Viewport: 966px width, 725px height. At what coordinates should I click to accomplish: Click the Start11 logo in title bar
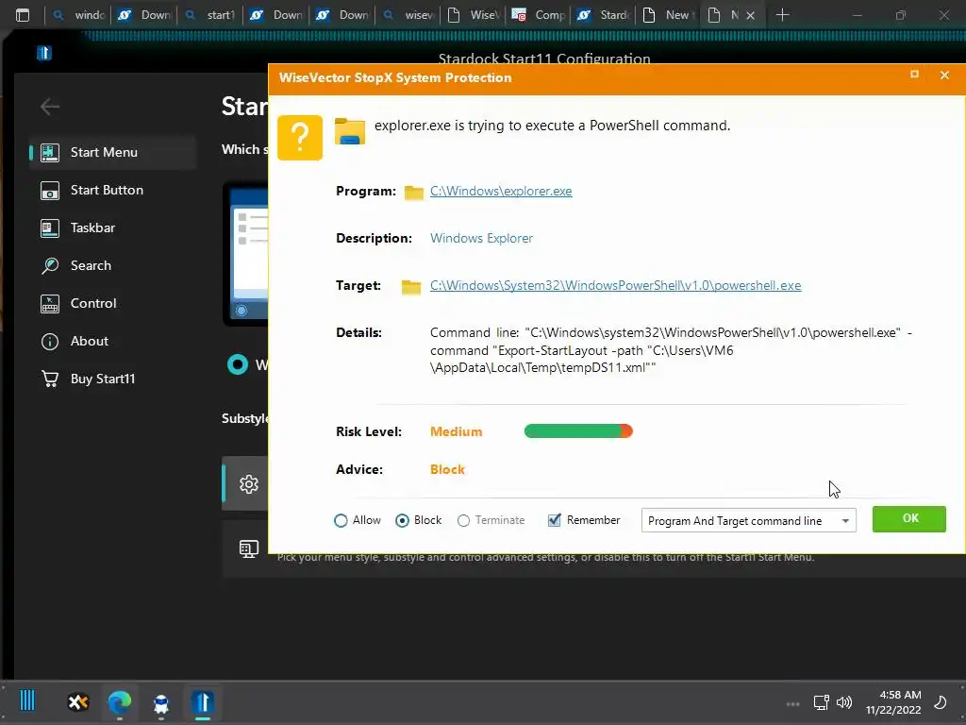click(x=43, y=54)
